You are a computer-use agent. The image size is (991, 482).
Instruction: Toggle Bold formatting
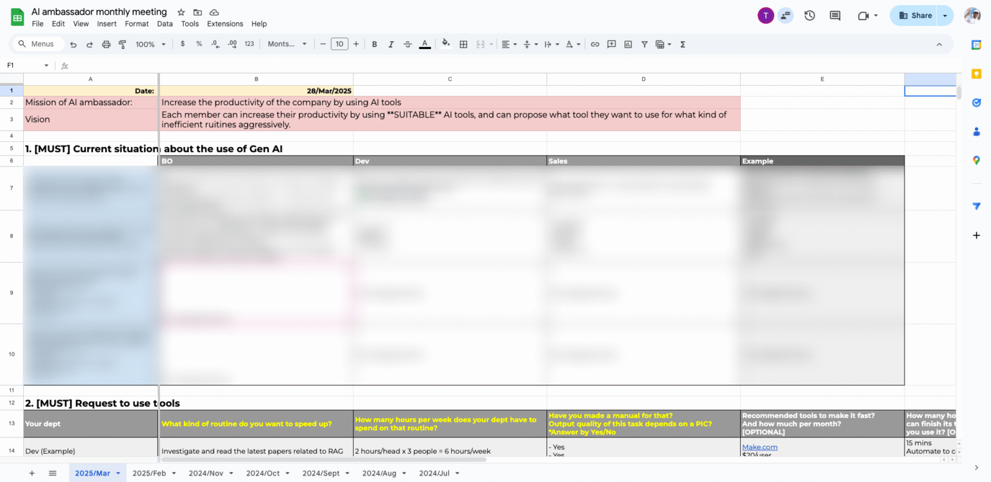click(374, 45)
